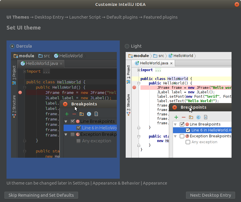Click the remove breakpoint minus icon
Image resolution: width=241 pixels, height=202 pixels.
click(x=75, y=114)
